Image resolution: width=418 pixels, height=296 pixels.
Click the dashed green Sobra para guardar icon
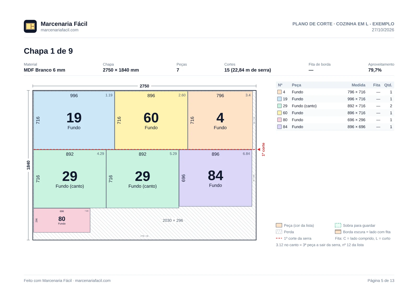(338, 225)
